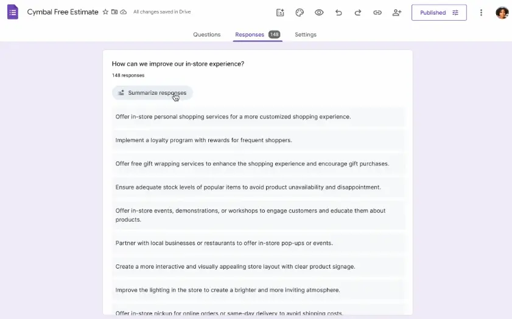Customize theme with palette icon
The height and width of the screenshot is (319, 512).
(x=300, y=13)
